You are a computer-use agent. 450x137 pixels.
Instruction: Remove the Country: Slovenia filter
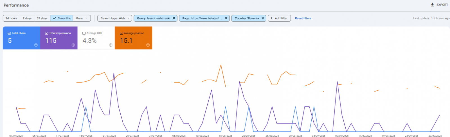pyautogui.click(x=263, y=18)
